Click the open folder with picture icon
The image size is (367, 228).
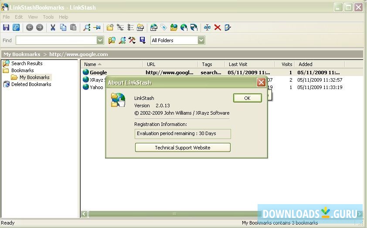click(x=140, y=27)
